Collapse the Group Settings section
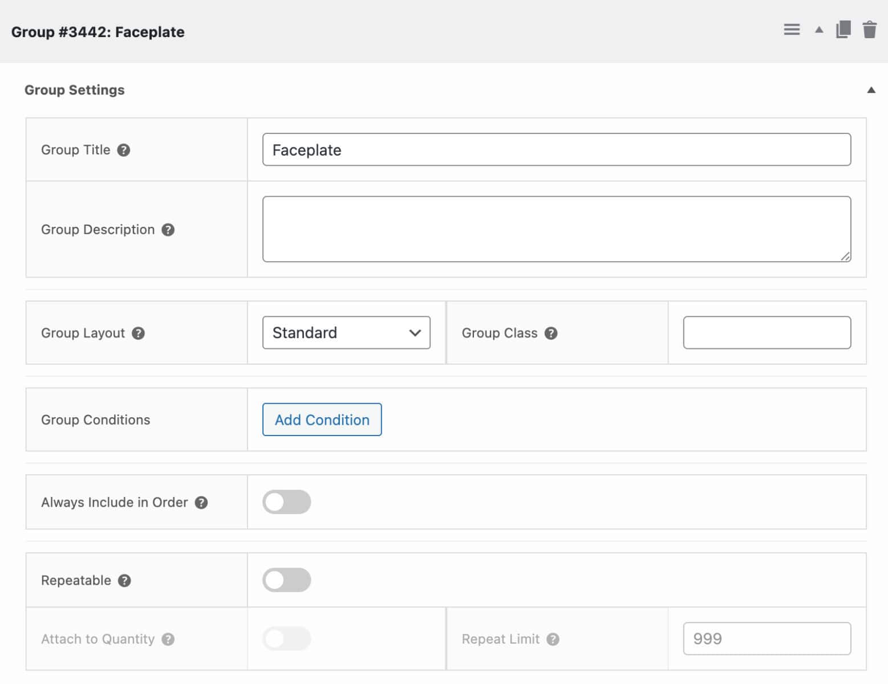Viewport: 888px width, 684px height. (871, 89)
